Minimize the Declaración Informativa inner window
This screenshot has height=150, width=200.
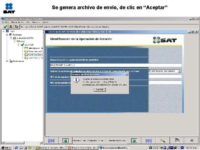189,32
